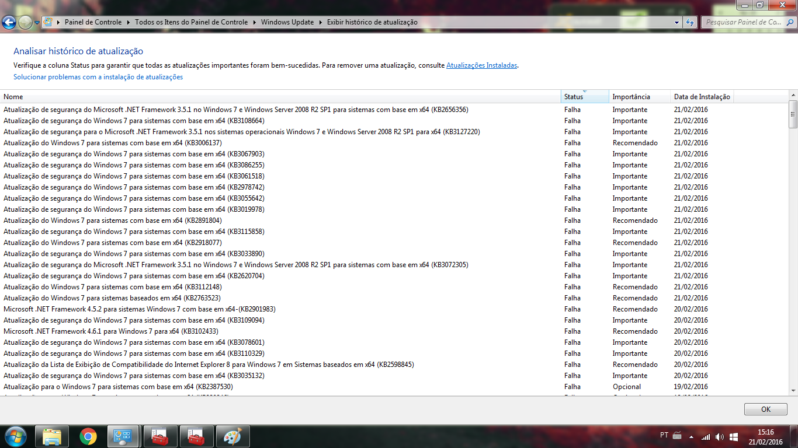Expand arrow after 'Windows Update' breadcrumb
This screenshot has height=448, width=798.
tap(320, 22)
